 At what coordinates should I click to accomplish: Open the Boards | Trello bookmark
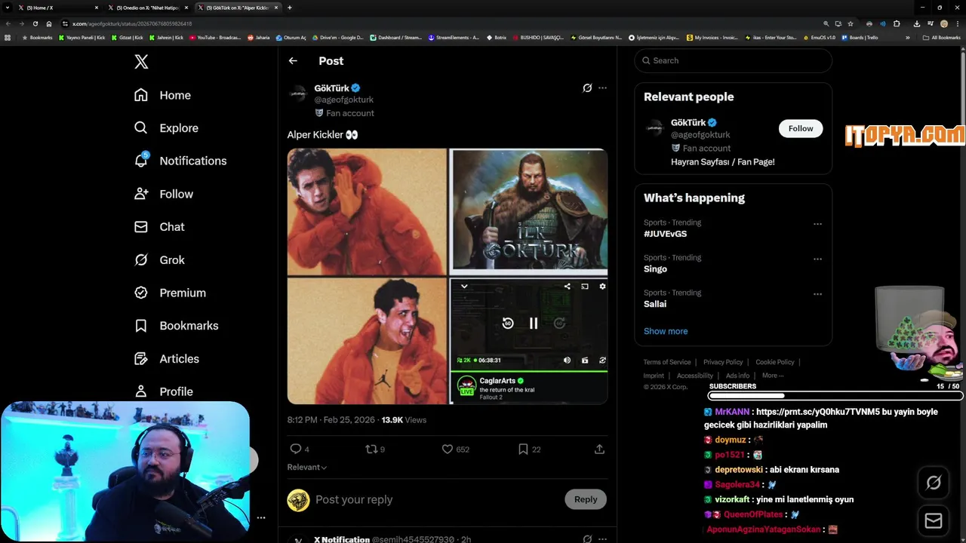coord(860,37)
